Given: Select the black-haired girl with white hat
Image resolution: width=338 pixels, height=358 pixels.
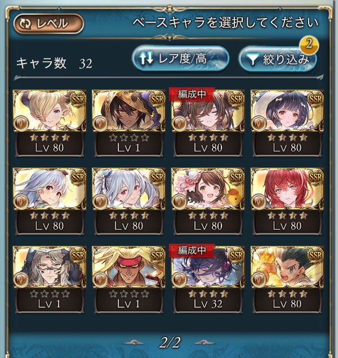Looking at the screenshot, I should (x=287, y=123).
